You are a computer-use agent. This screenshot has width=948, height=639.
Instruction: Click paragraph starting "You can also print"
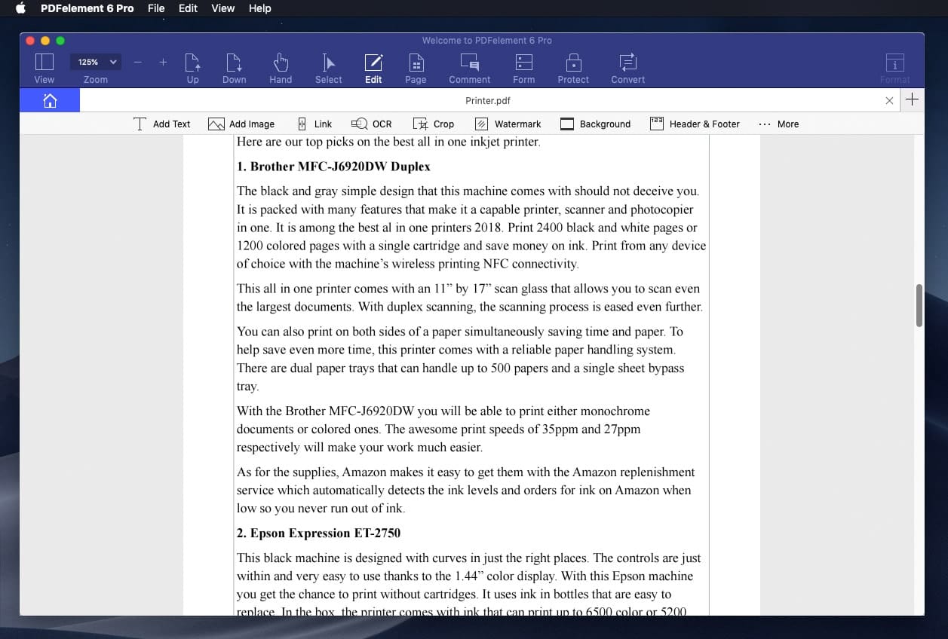[461, 359]
